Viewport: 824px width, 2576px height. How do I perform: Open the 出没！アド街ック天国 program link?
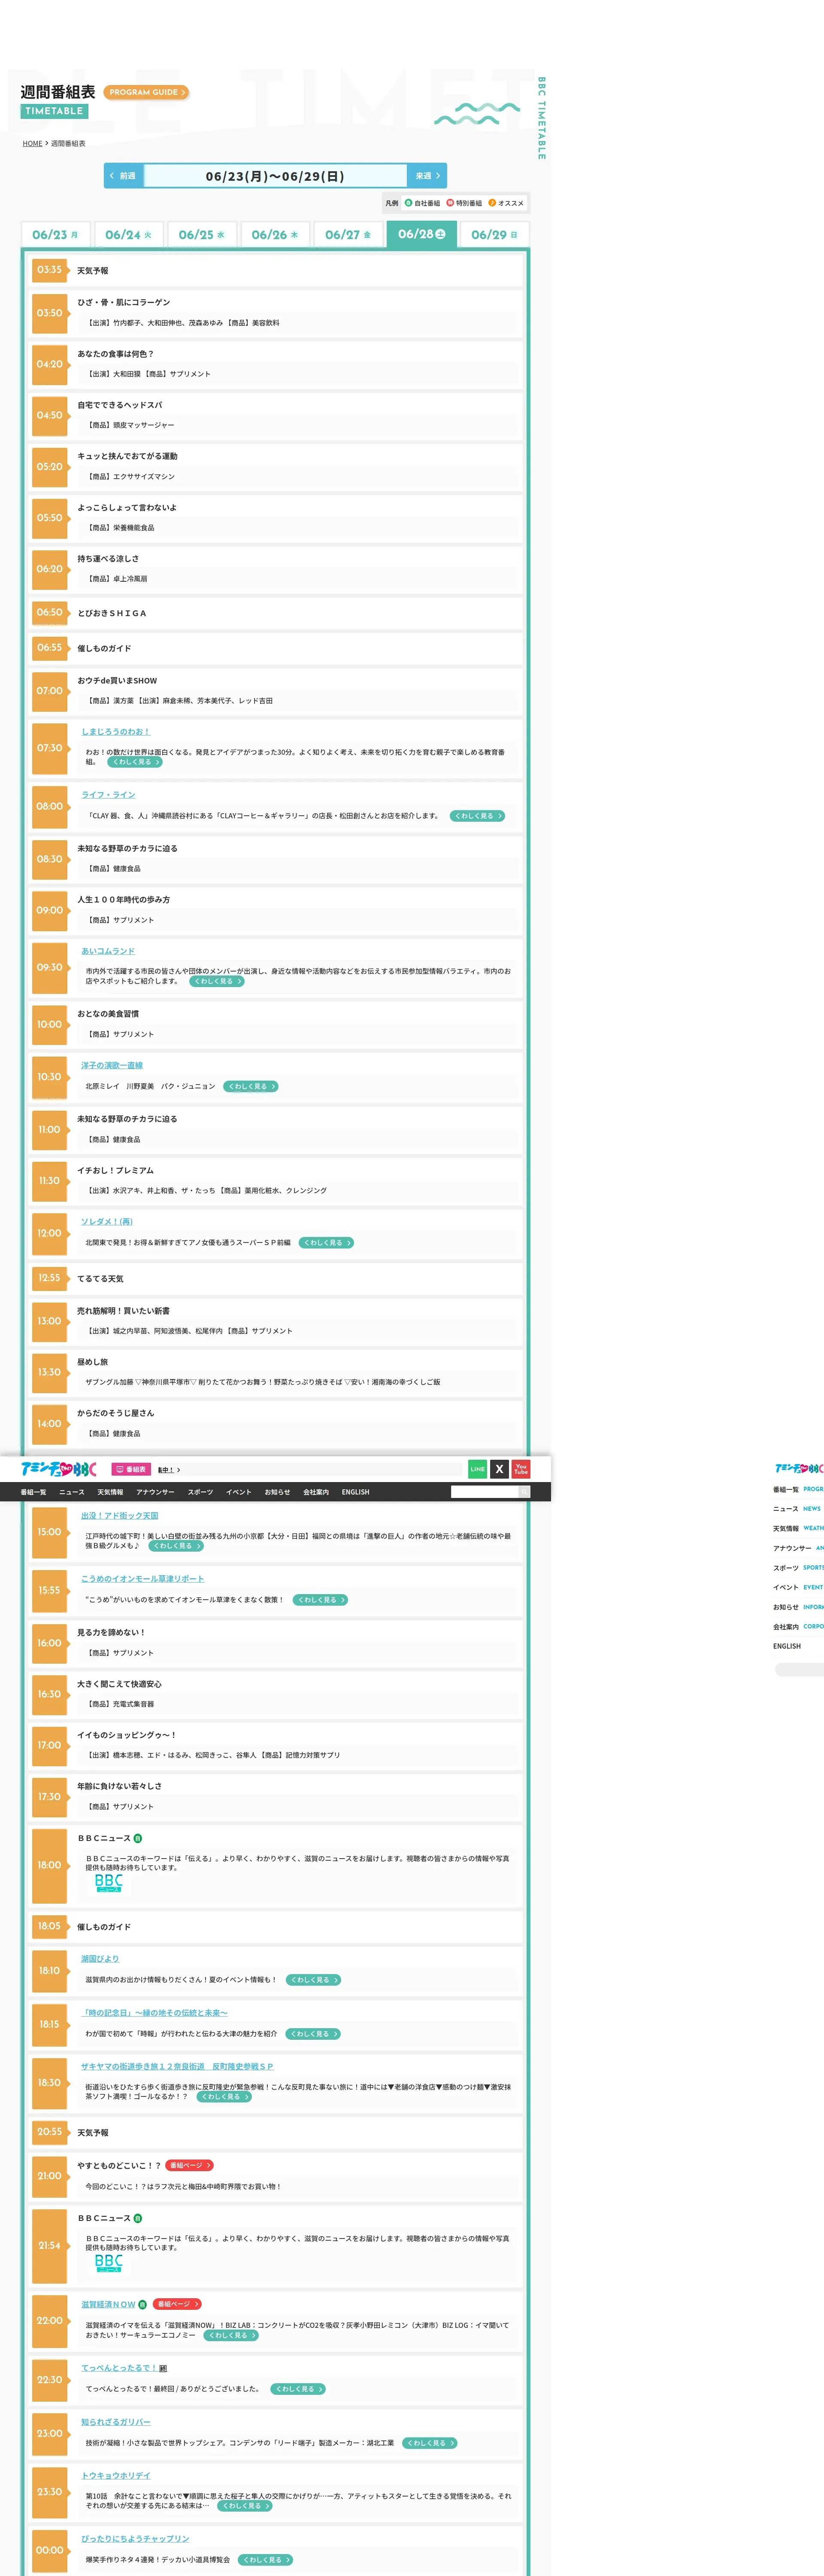tap(120, 1516)
